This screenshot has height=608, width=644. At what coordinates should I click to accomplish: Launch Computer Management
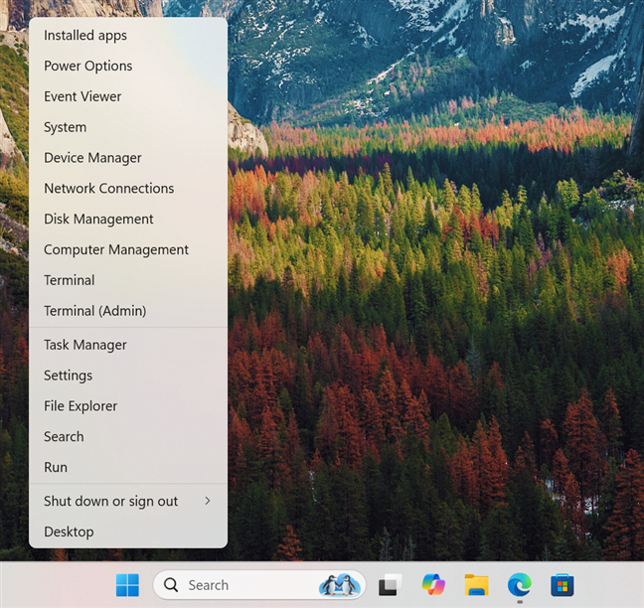128,249
